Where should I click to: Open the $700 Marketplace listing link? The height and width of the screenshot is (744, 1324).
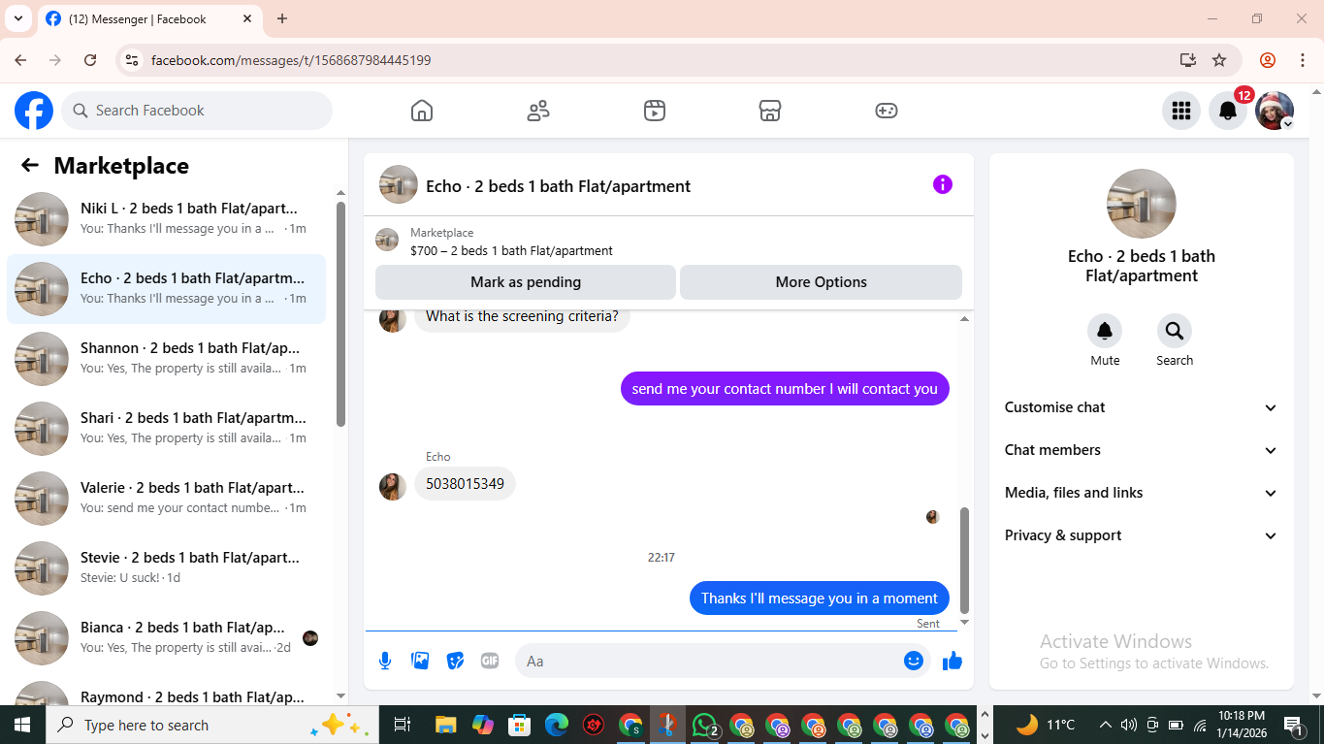(511, 250)
